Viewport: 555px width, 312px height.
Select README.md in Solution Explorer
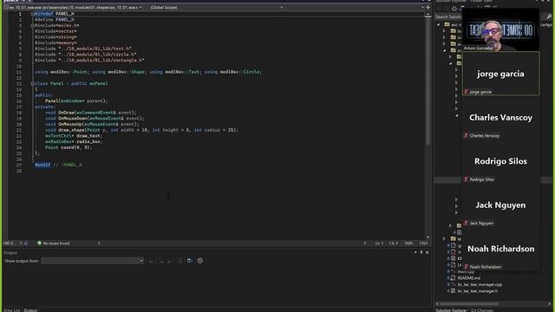[x=469, y=278]
